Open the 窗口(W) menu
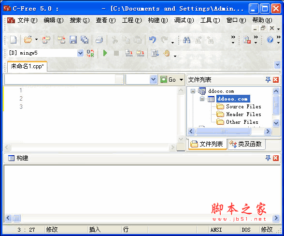 [x=236, y=20]
